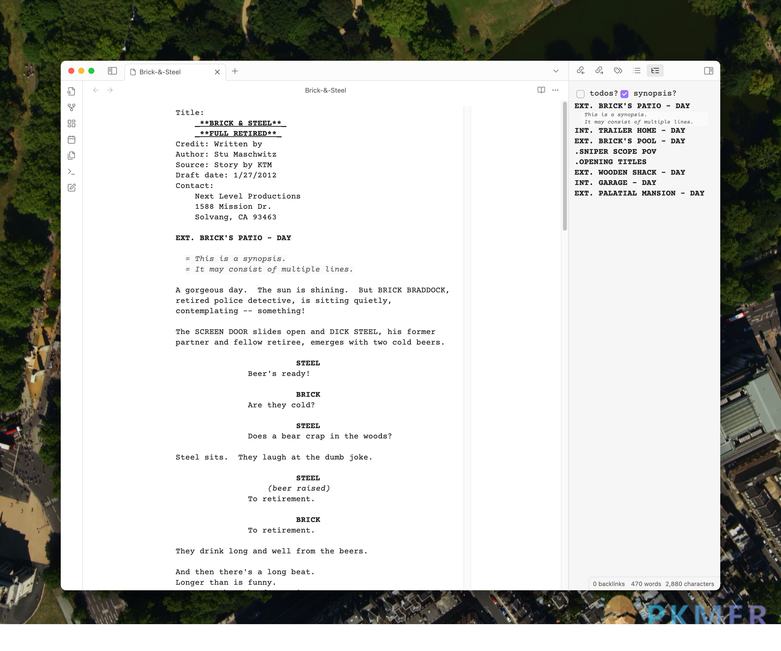Jump to INT. TRAILER HOME - DAY scene
The height and width of the screenshot is (651, 781).
click(x=630, y=131)
